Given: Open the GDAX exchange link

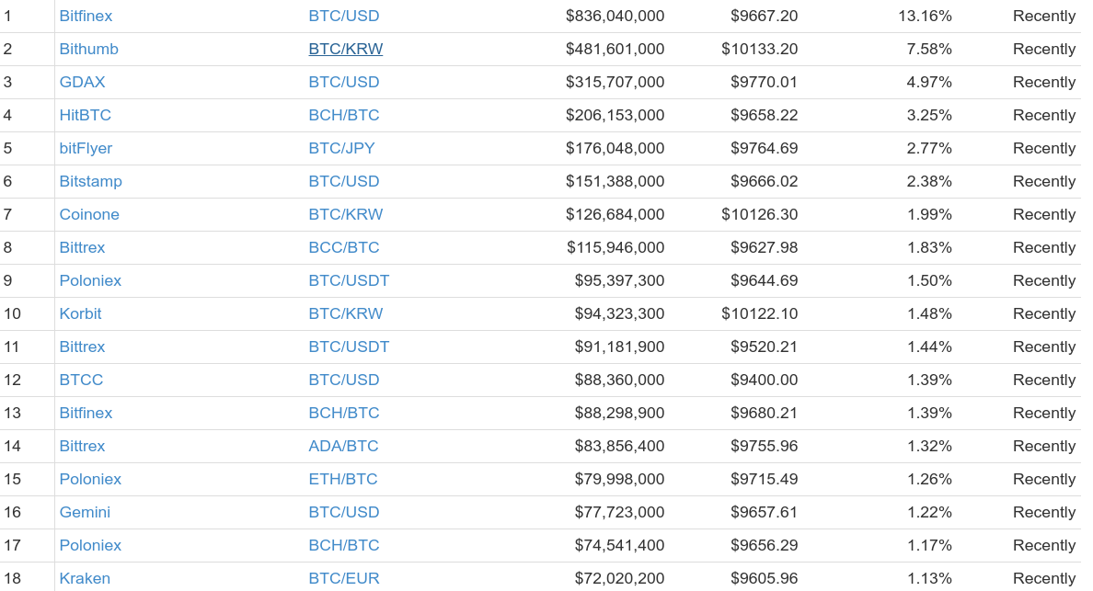Looking at the screenshot, I should point(82,82).
